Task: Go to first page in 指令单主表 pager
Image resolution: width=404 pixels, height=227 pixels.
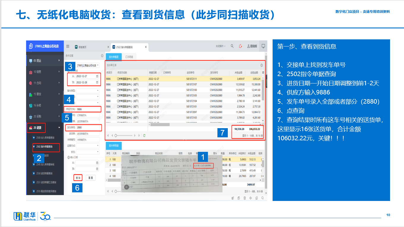Action: (x=108, y=135)
